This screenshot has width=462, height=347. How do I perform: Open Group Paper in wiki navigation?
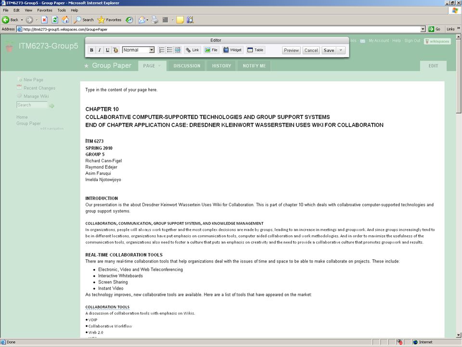point(28,123)
